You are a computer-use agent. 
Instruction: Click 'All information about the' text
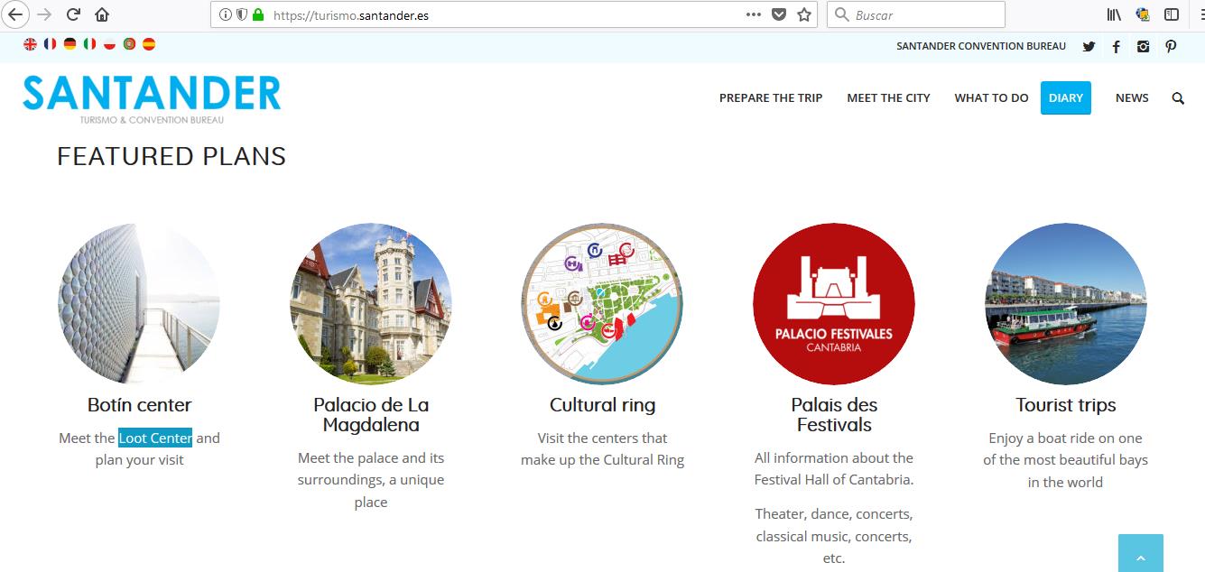[x=834, y=458]
